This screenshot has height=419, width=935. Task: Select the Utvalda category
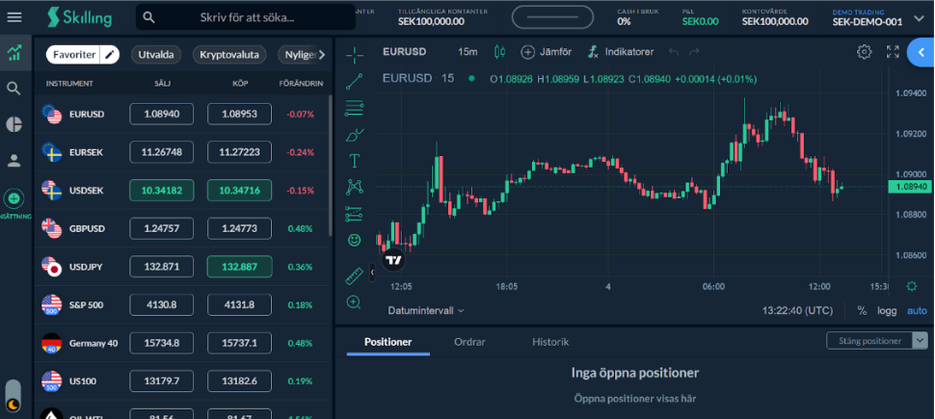click(155, 55)
